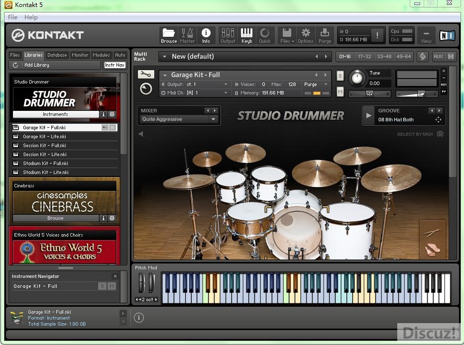Toggle the on-screen Keyb keyboard

click(x=246, y=35)
